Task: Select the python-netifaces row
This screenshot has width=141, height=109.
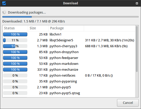Action: (x=69, y=76)
